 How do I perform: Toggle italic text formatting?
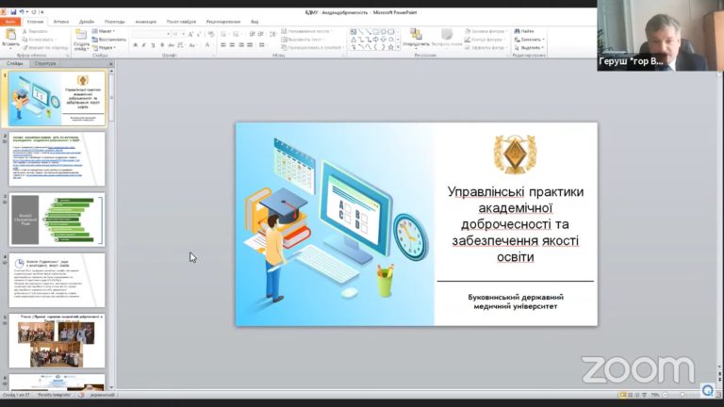click(x=143, y=44)
